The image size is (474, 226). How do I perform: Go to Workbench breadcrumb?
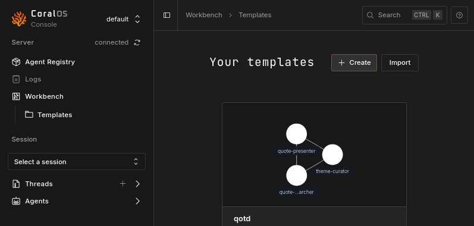coord(204,15)
